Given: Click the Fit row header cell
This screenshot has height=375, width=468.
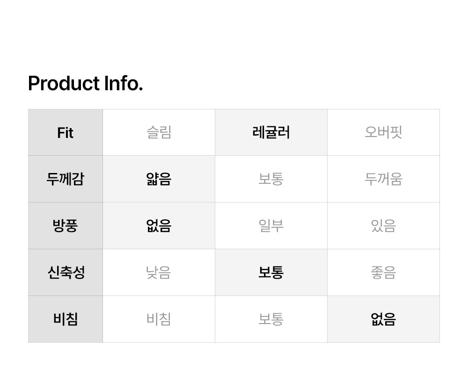Looking at the screenshot, I should tap(66, 133).
